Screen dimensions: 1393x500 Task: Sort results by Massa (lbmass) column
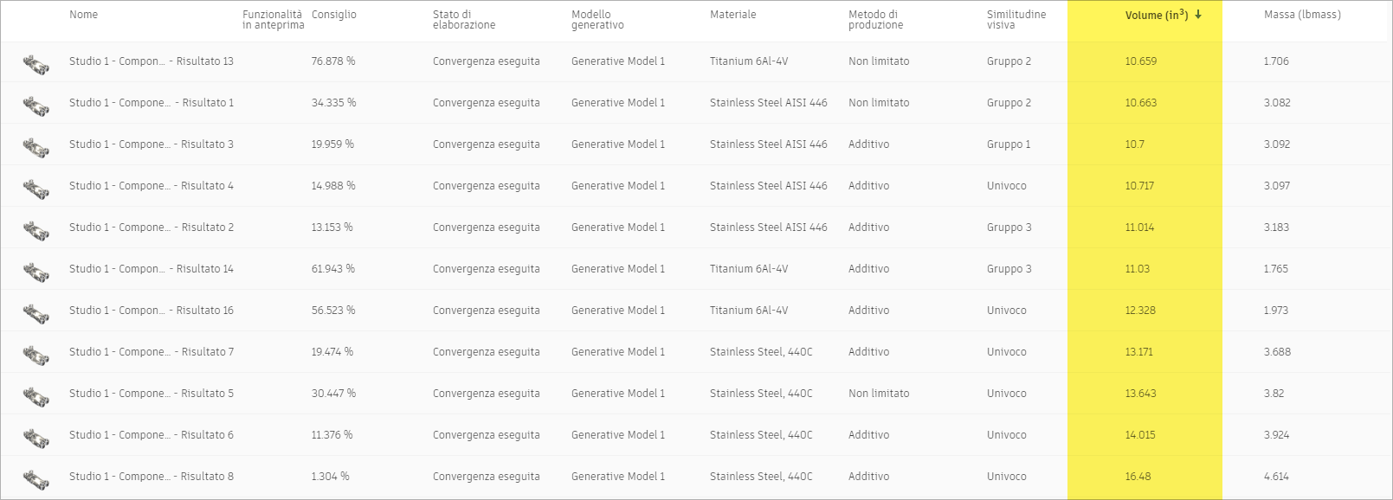[x=1302, y=15]
